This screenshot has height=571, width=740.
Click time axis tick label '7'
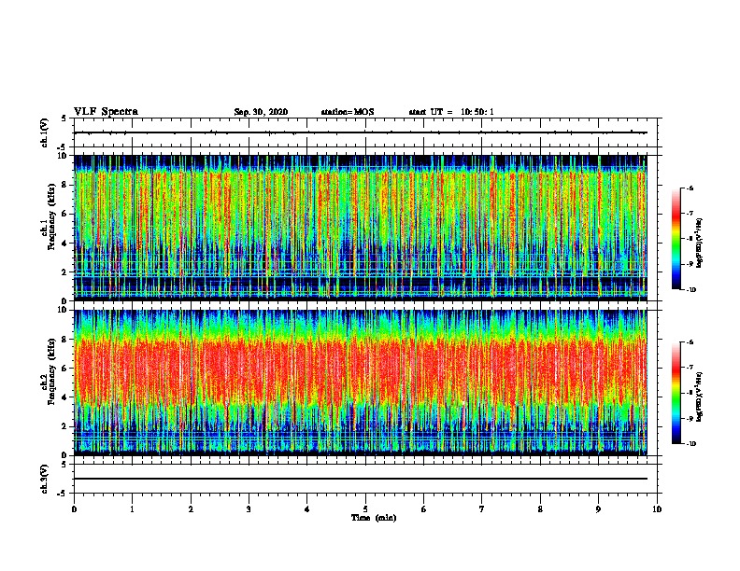(482, 509)
